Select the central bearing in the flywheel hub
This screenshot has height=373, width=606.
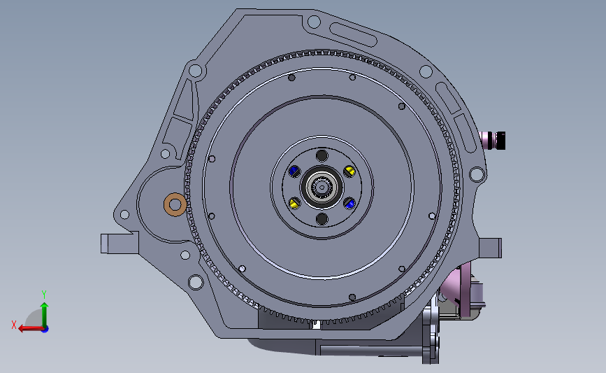(x=322, y=188)
